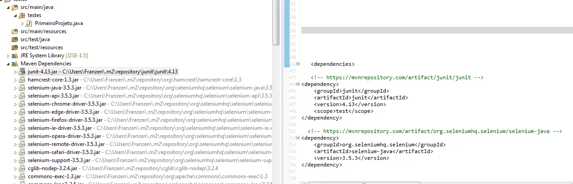The width and height of the screenshot is (573, 184).
Task: Click the commons-exec-1.3.jar jar icon
Action: (x=22, y=176)
